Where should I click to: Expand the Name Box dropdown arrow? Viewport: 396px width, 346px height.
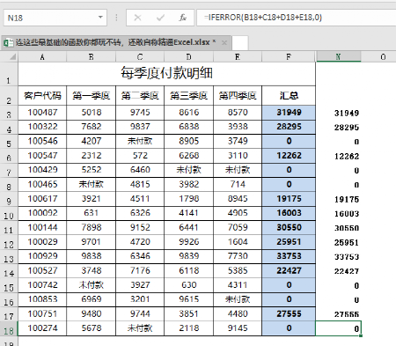point(100,18)
